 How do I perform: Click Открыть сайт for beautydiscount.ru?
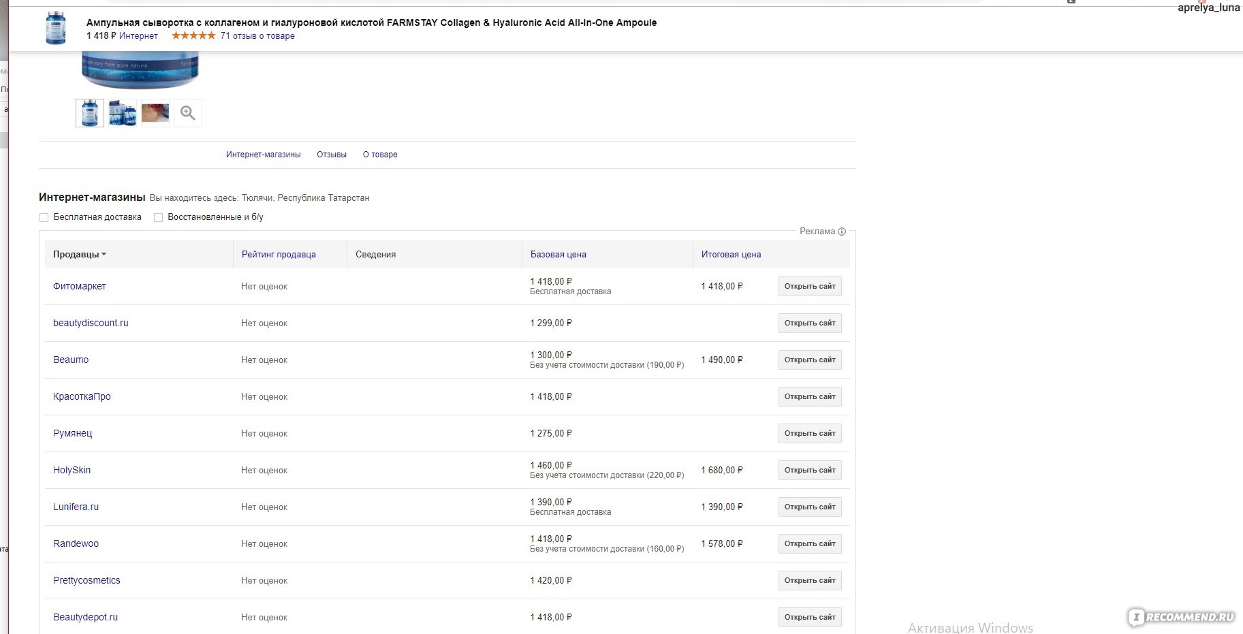[x=810, y=323]
